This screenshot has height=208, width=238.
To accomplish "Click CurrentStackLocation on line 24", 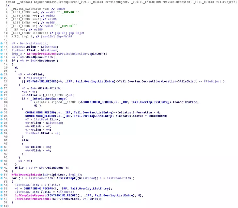I will pos(159,81).
